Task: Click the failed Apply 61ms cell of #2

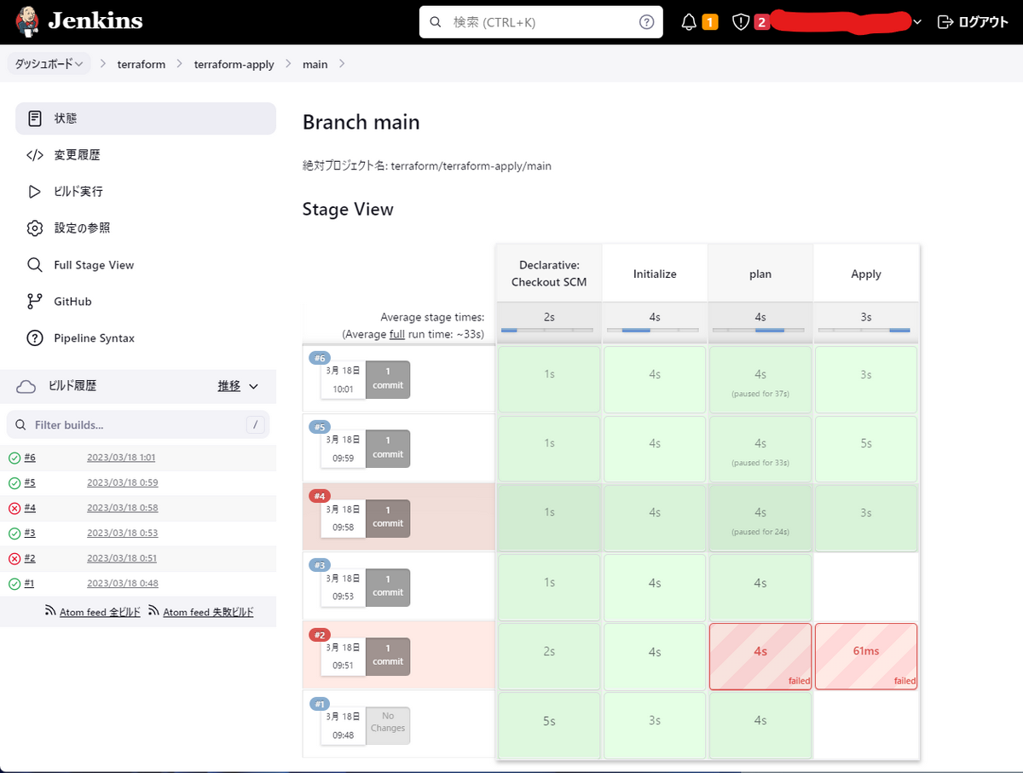Action: point(866,656)
